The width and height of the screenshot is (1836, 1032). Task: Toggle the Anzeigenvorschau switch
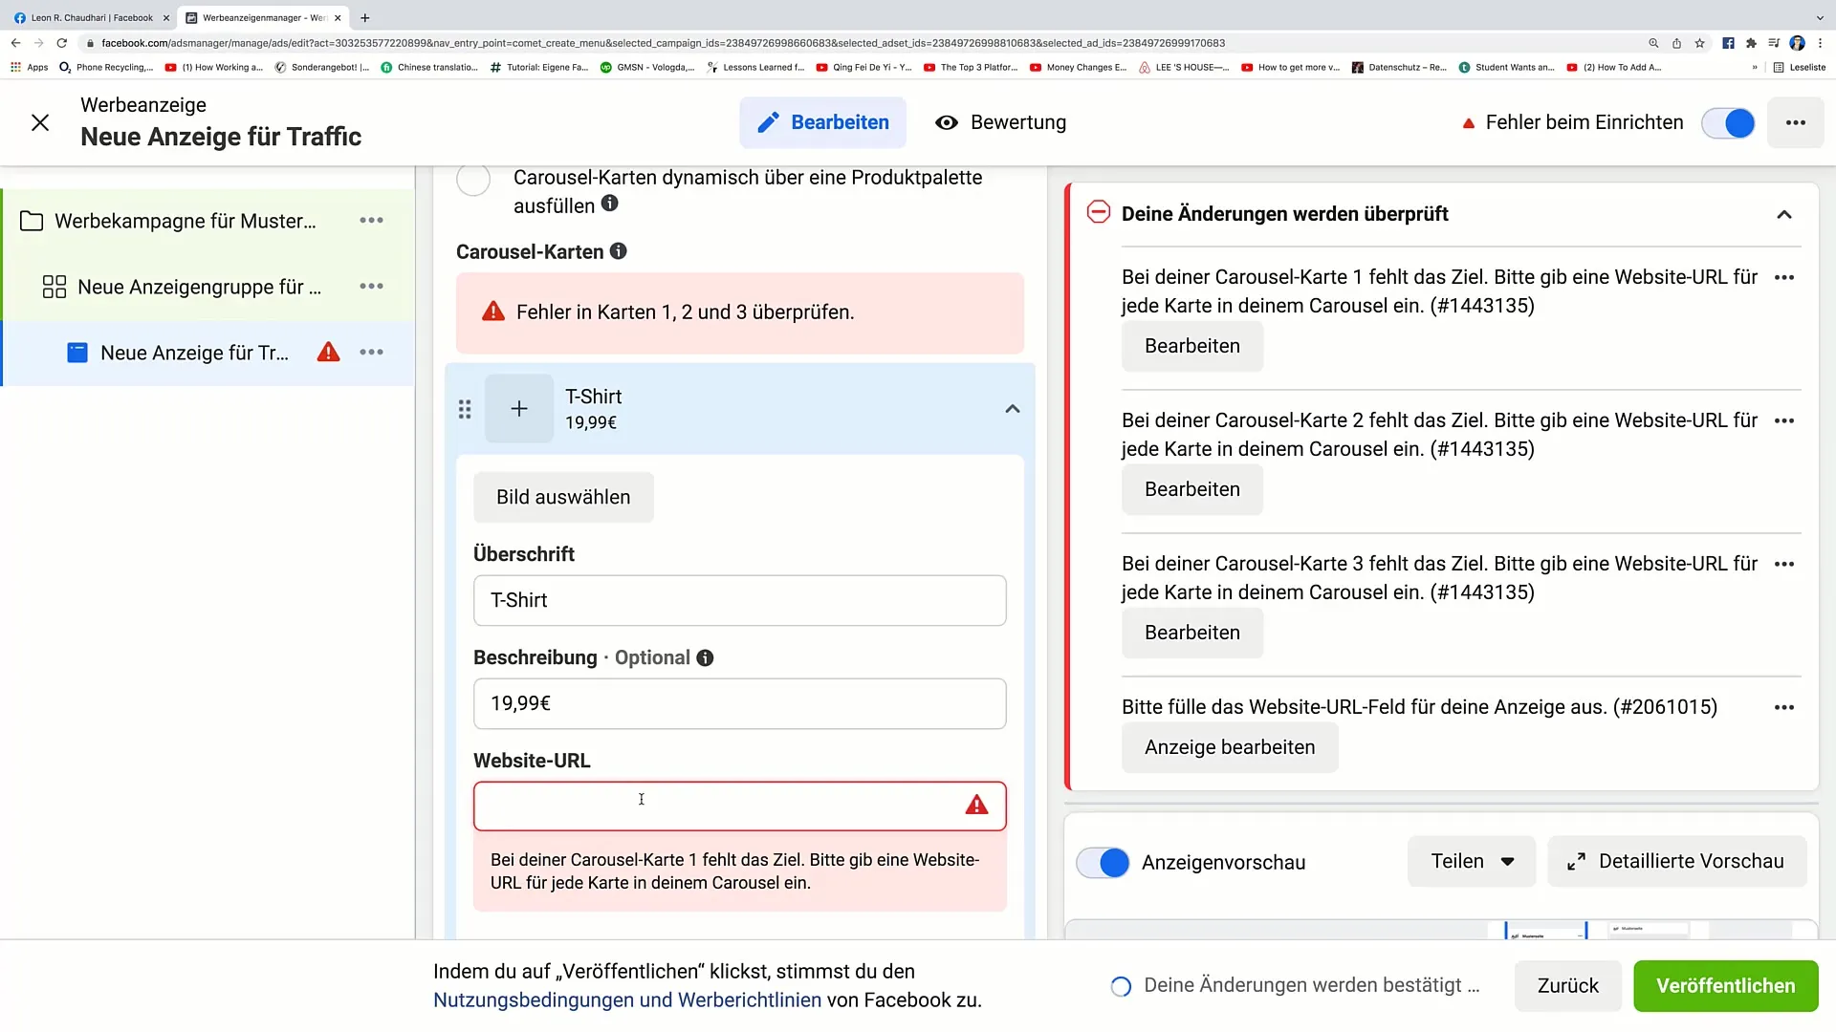tap(1103, 863)
